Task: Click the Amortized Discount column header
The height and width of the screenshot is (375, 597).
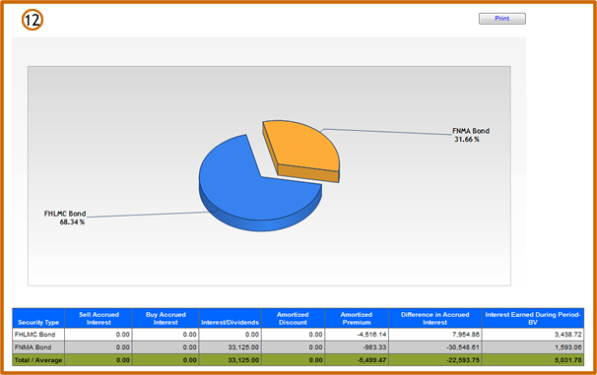Action: pyautogui.click(x=293, y=318)
